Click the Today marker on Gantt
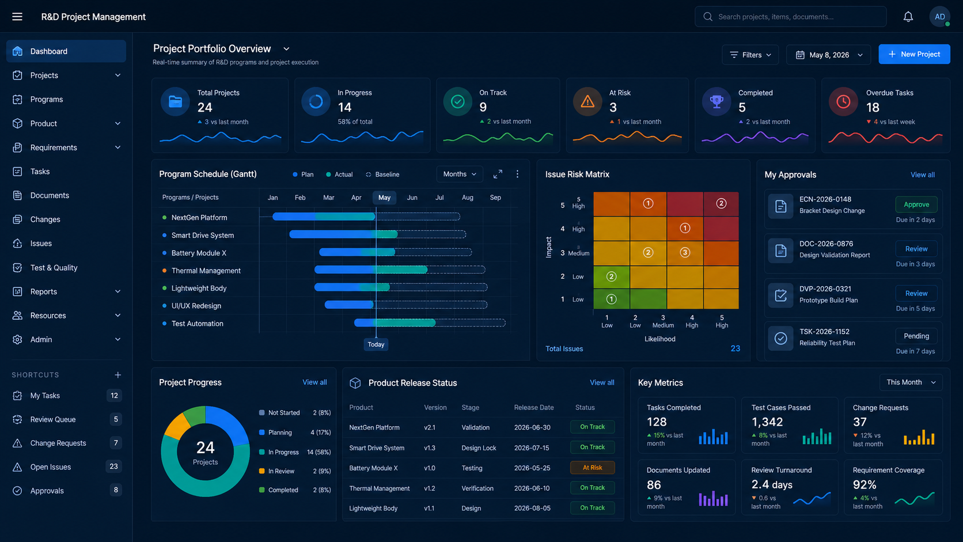Screen dimensions: 963x542 pos(376,344)
